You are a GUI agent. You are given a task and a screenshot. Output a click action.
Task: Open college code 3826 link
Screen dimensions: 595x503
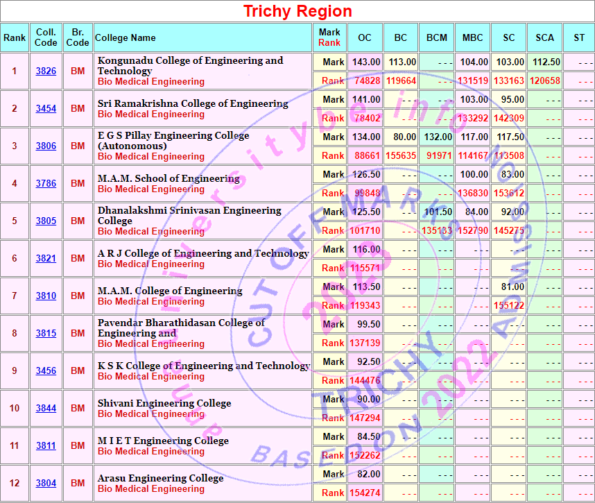46,71
